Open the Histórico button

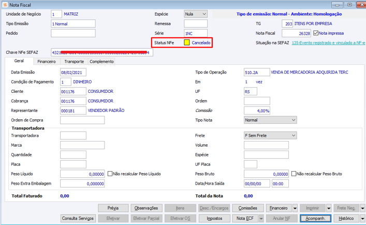tap(346, 218)
